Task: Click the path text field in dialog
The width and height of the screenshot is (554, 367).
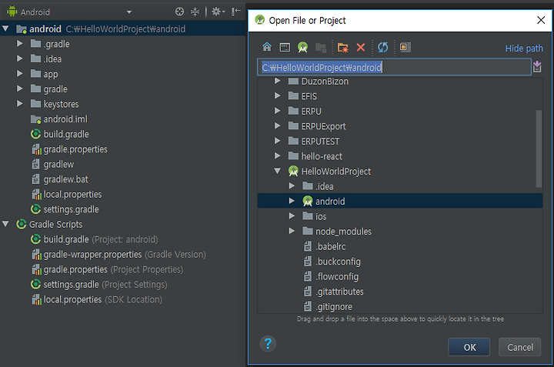Action: 394,67
